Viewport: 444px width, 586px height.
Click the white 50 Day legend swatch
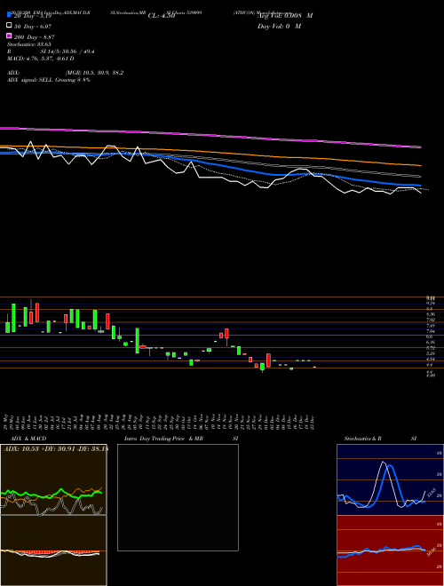click(9, 26)
